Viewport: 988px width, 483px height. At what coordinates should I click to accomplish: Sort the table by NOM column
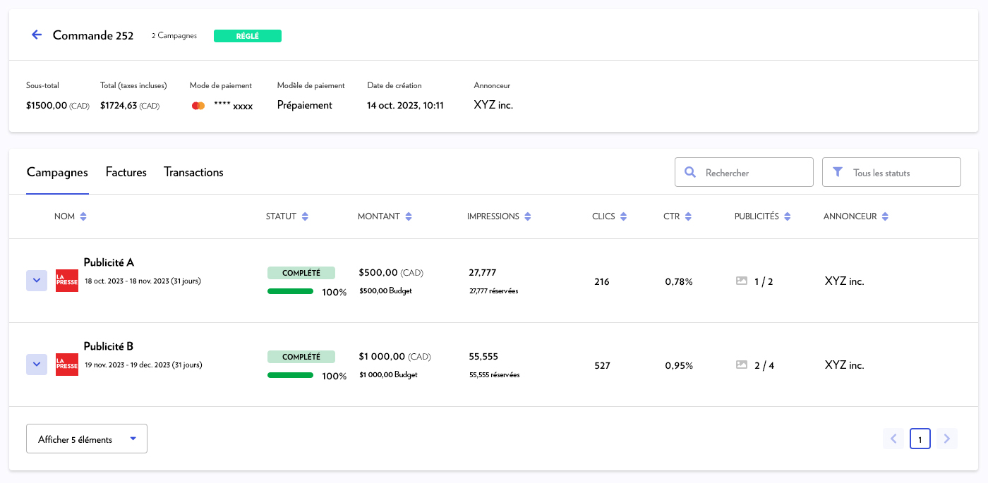pos(83,216)
